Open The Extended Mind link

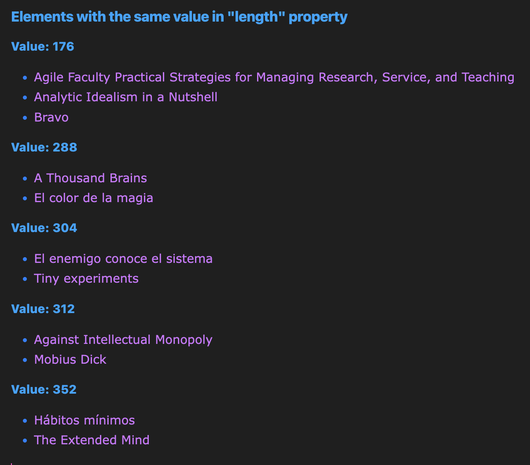point(92,440)
